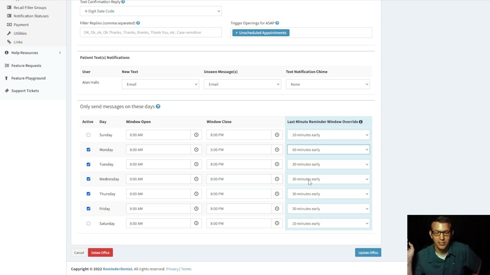
Task: Click help icon beside Trigger Openings for ASAP
Action: coord(277,23)
